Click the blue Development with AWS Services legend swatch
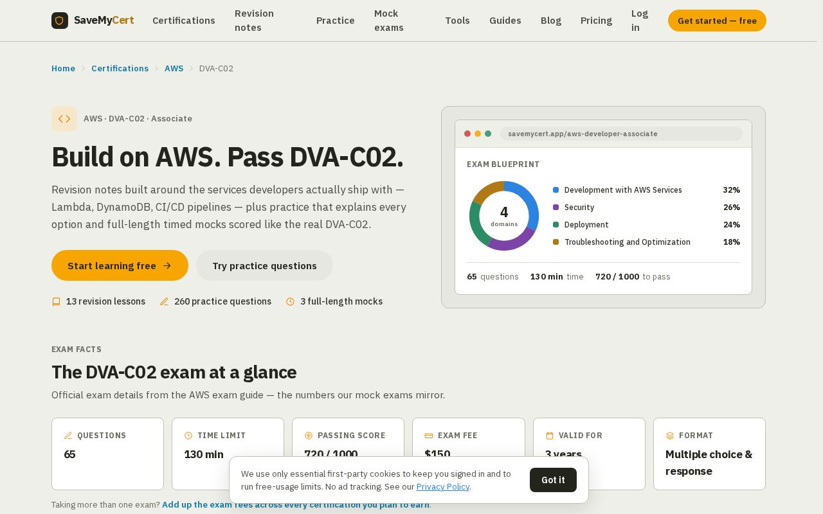Viewport: 823px width, 514px height. (x=556, y=190)
